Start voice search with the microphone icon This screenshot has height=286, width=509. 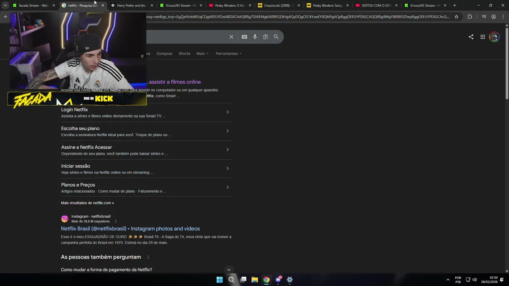click(255, 37)
